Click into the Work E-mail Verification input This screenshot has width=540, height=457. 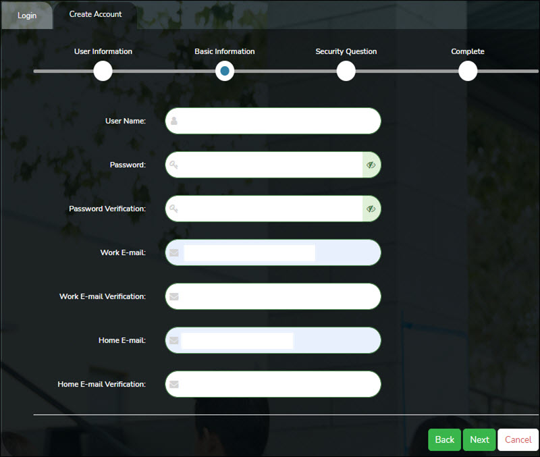pyautogui.click(x=277, y=296)
